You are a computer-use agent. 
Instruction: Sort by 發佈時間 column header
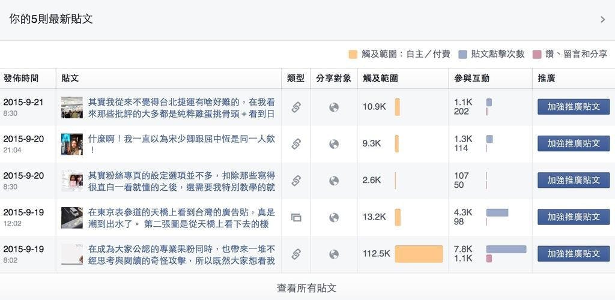pos(21,79)
